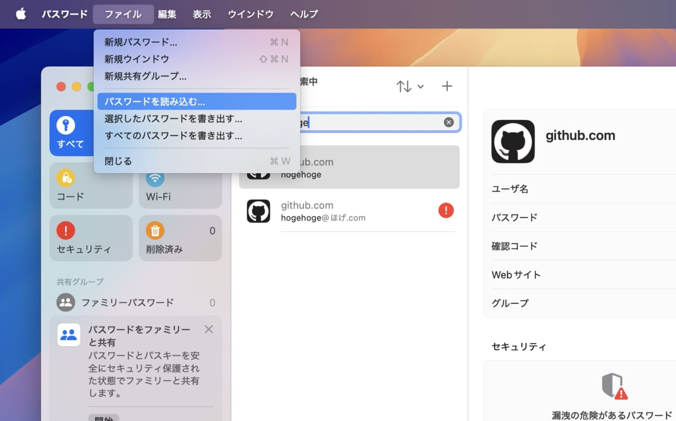Open the コード category lock icon
676x421 pixels.
(x=66, y=178)
